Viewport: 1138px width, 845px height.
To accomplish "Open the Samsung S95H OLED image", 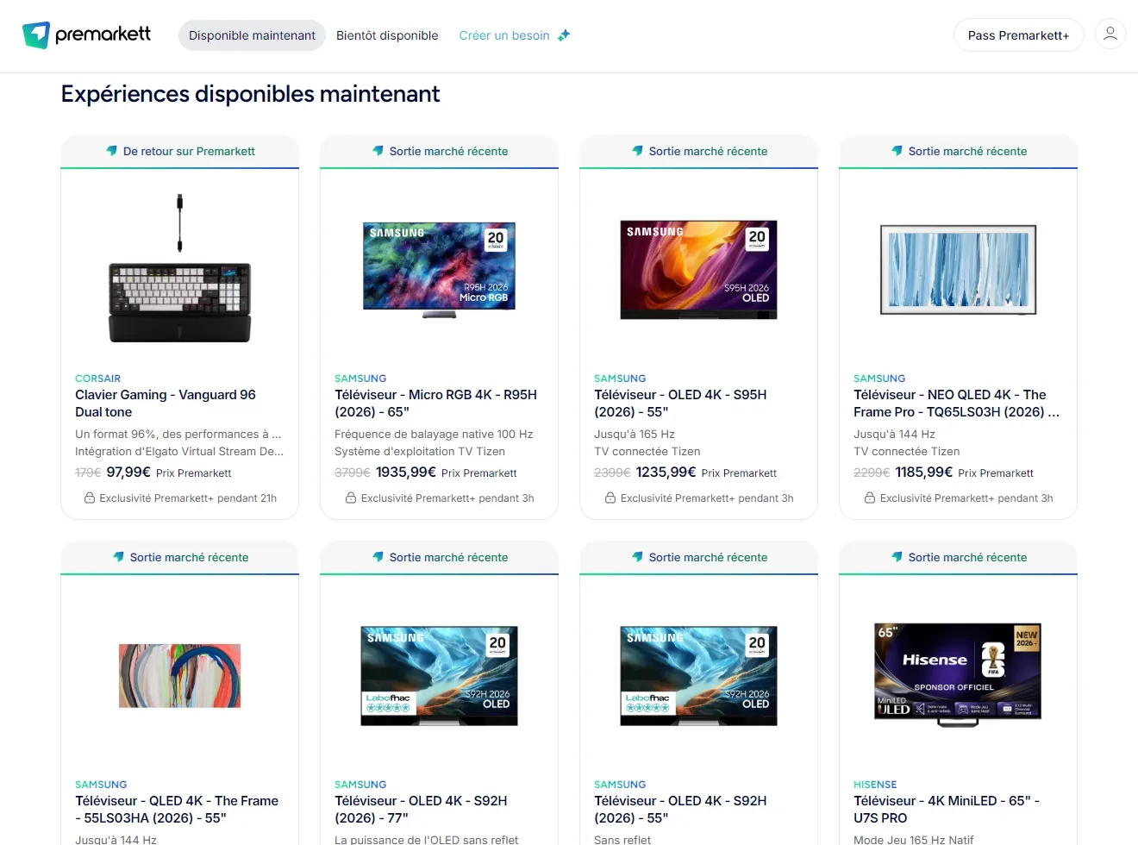I will tap(699, 270).
